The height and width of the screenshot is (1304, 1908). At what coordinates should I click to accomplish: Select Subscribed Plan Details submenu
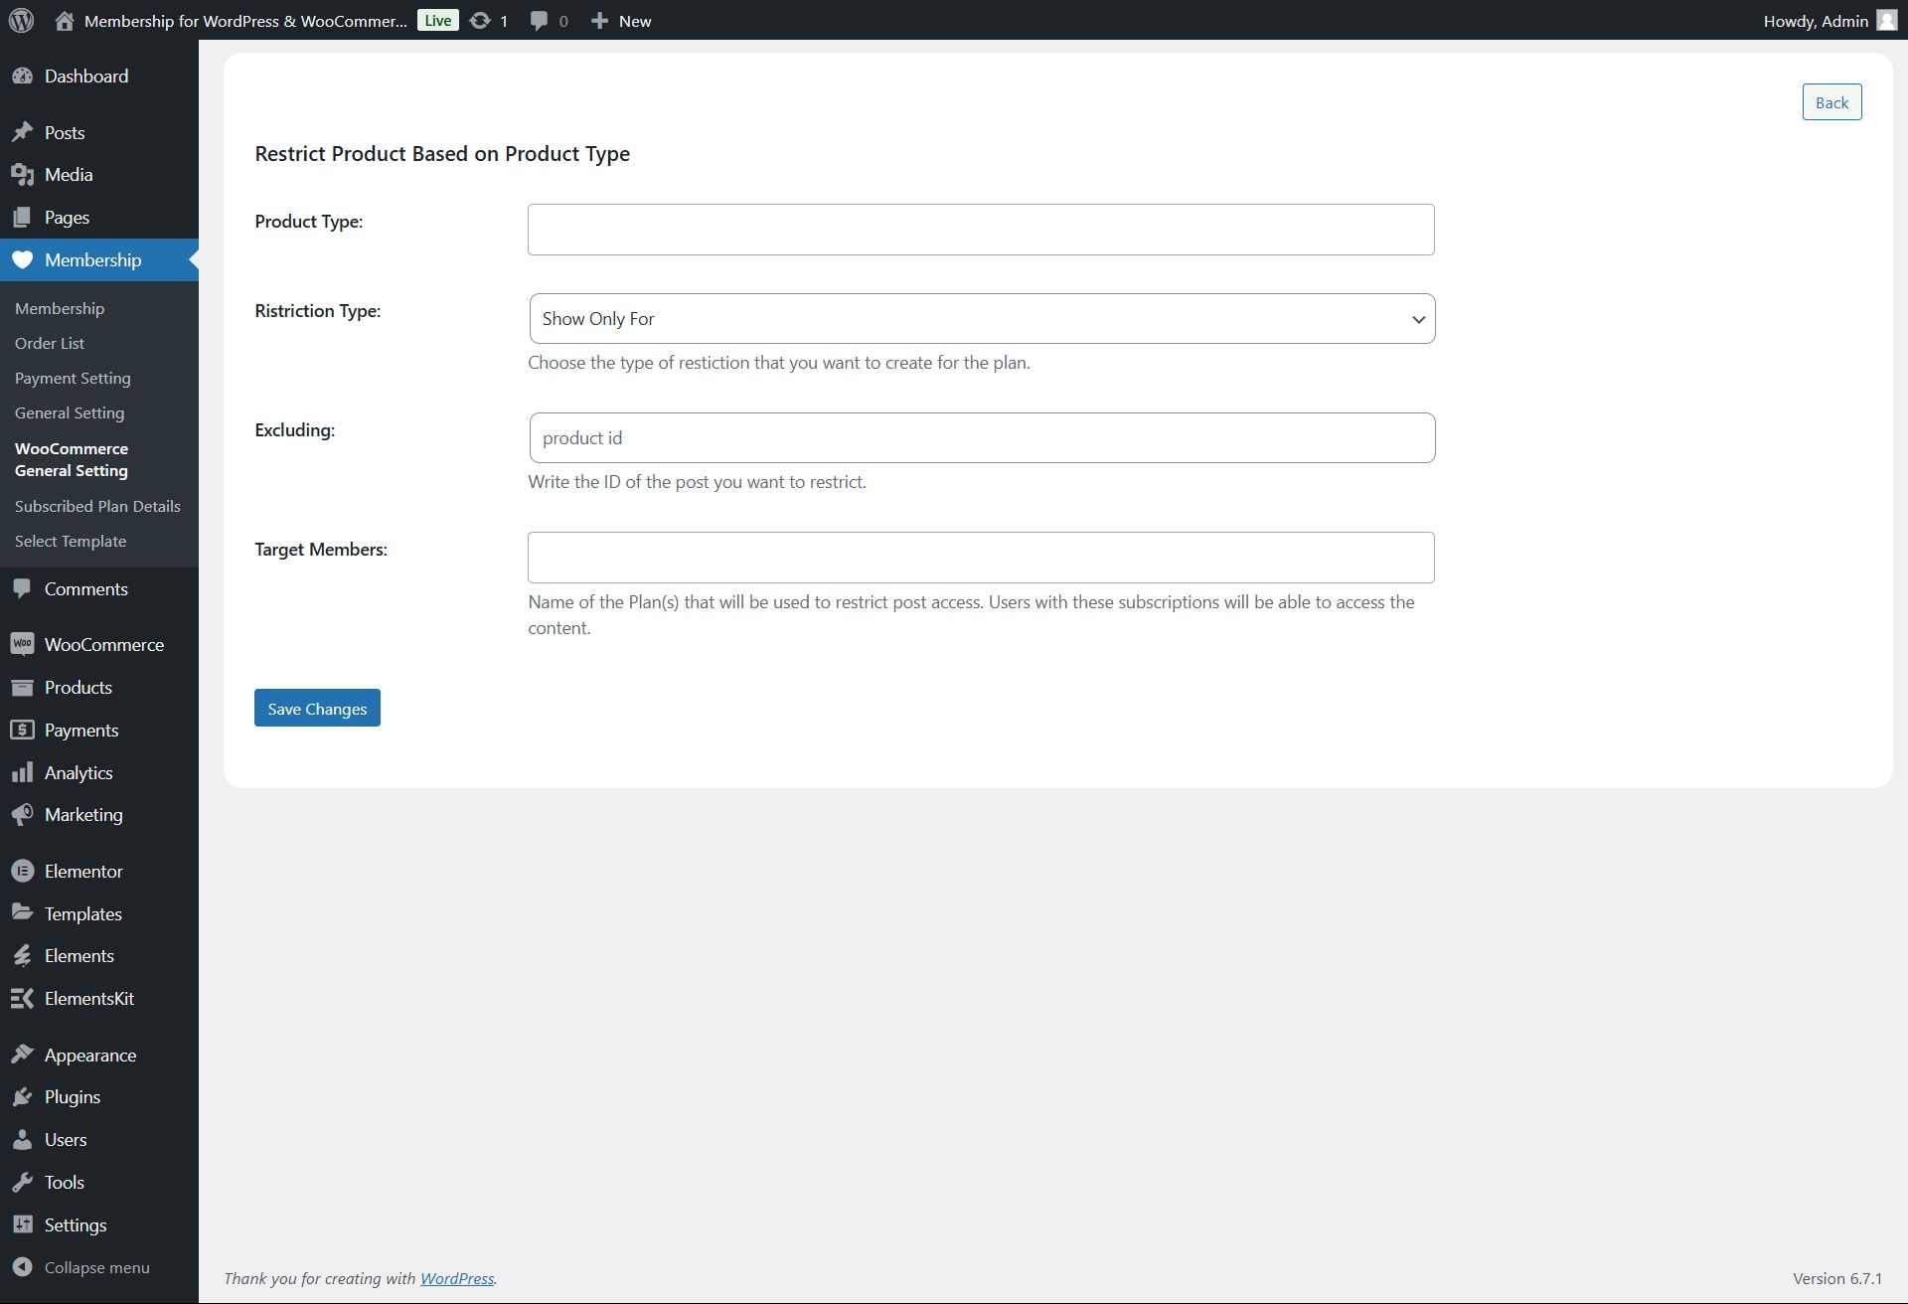[97, 506]
